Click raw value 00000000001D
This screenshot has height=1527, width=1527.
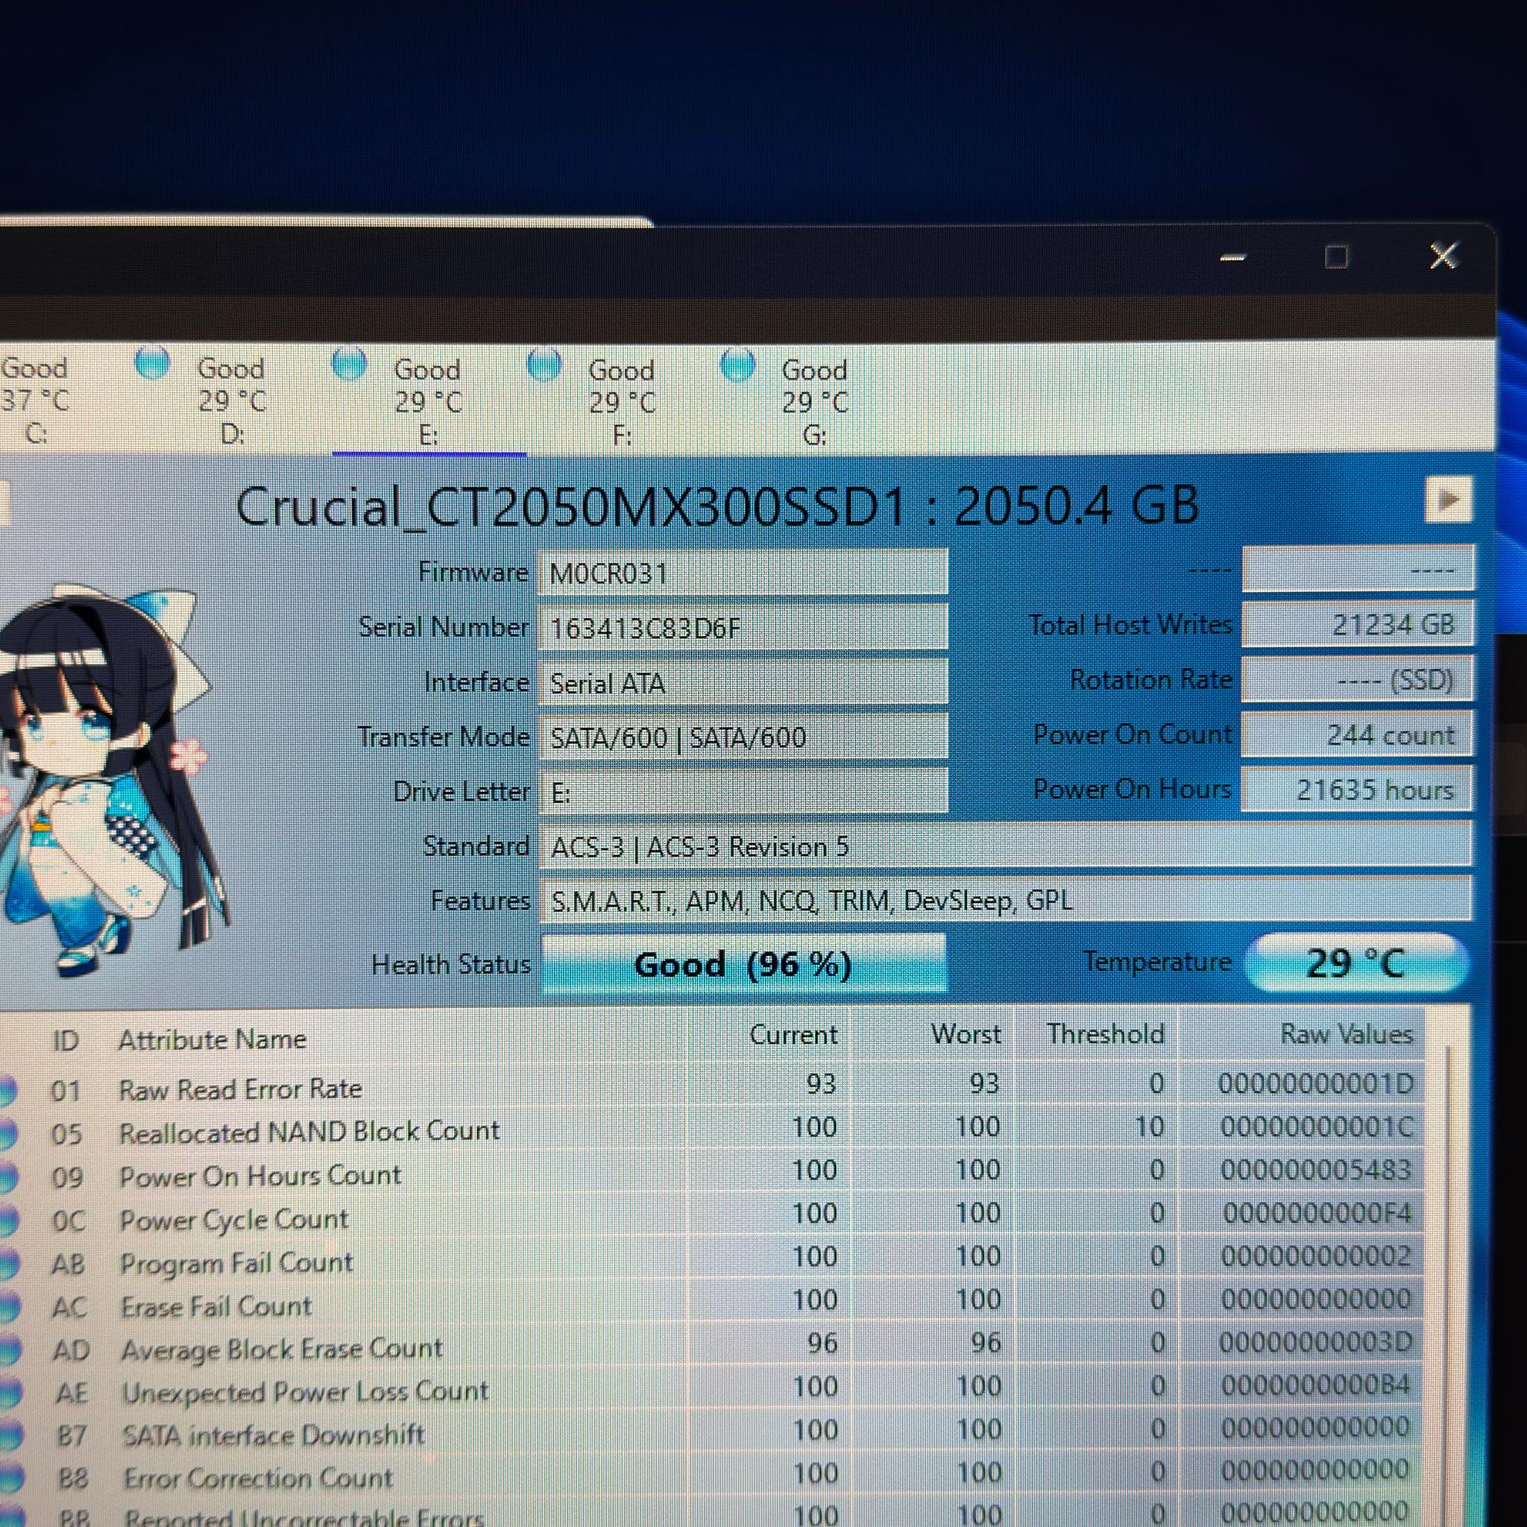click(1315, 1083)
